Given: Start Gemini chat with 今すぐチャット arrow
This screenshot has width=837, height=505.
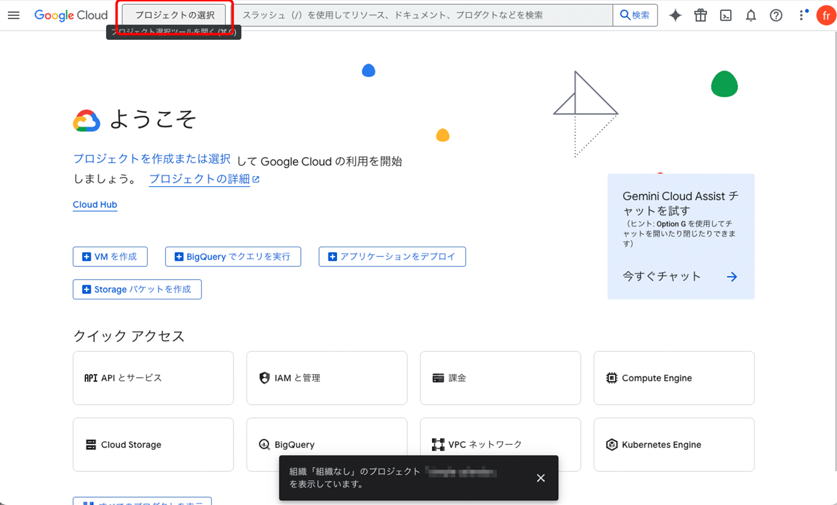Looking at the screenshot, I should (732, 277).
